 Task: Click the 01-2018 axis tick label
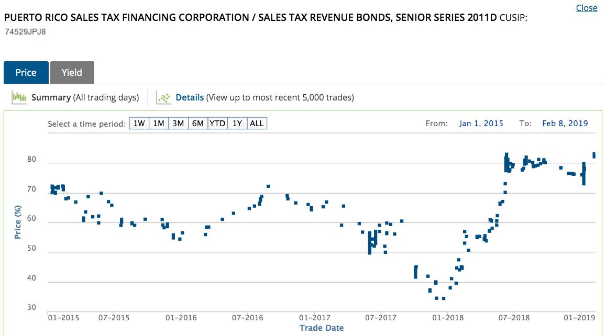point(448,318)
